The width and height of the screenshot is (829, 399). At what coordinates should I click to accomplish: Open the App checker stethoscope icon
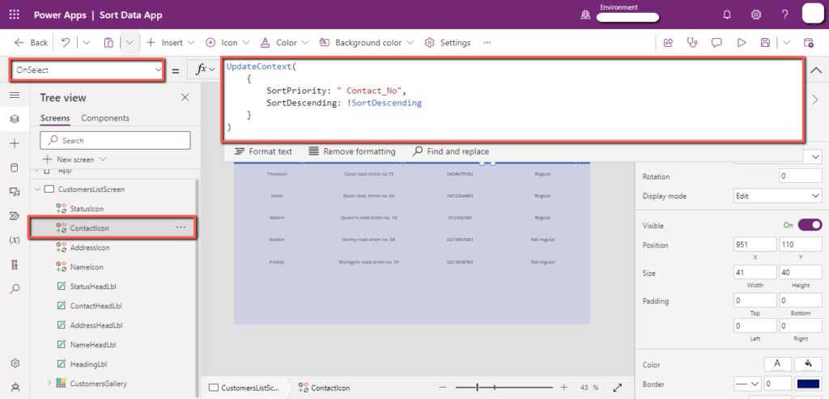pyautogui.click(x=692, y=43)
